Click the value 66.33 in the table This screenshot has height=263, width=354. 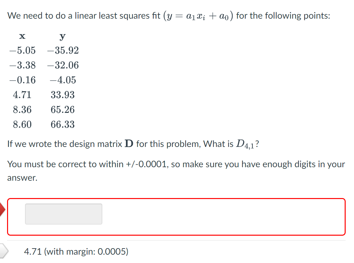point(62,124)
